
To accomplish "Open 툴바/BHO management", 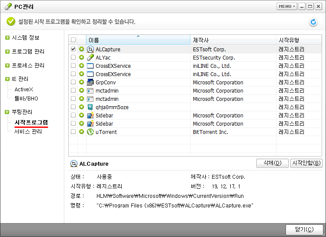I will click(x=26, y=98).
